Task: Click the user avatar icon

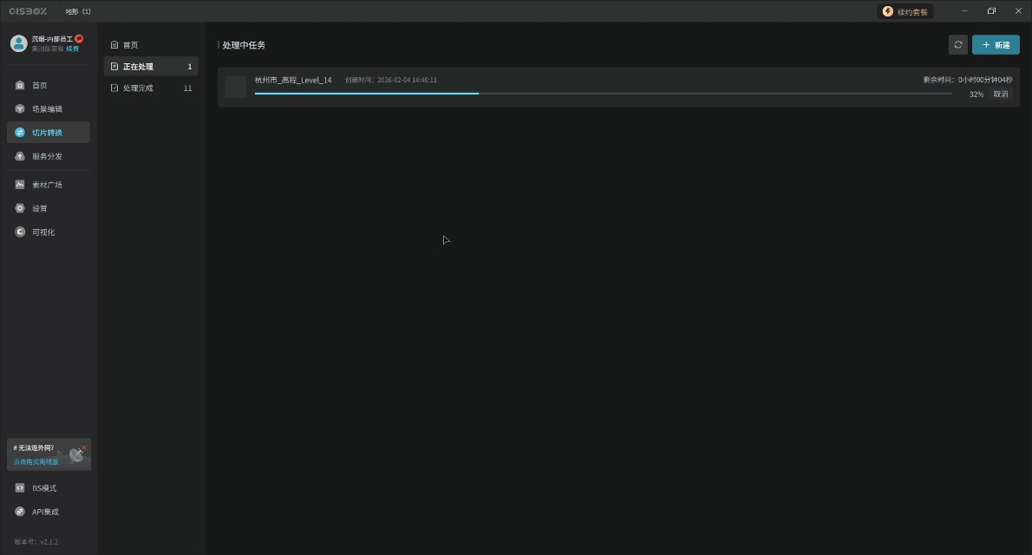Action: click(18, 42)
